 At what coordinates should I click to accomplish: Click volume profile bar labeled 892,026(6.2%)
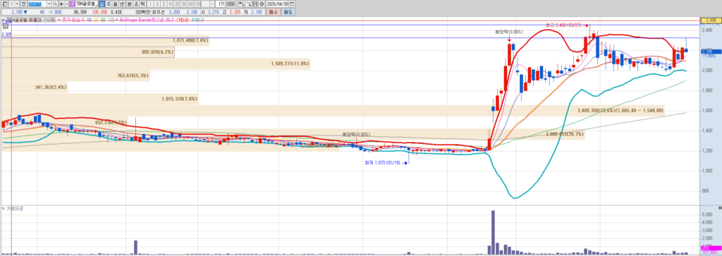coord(87,52)
